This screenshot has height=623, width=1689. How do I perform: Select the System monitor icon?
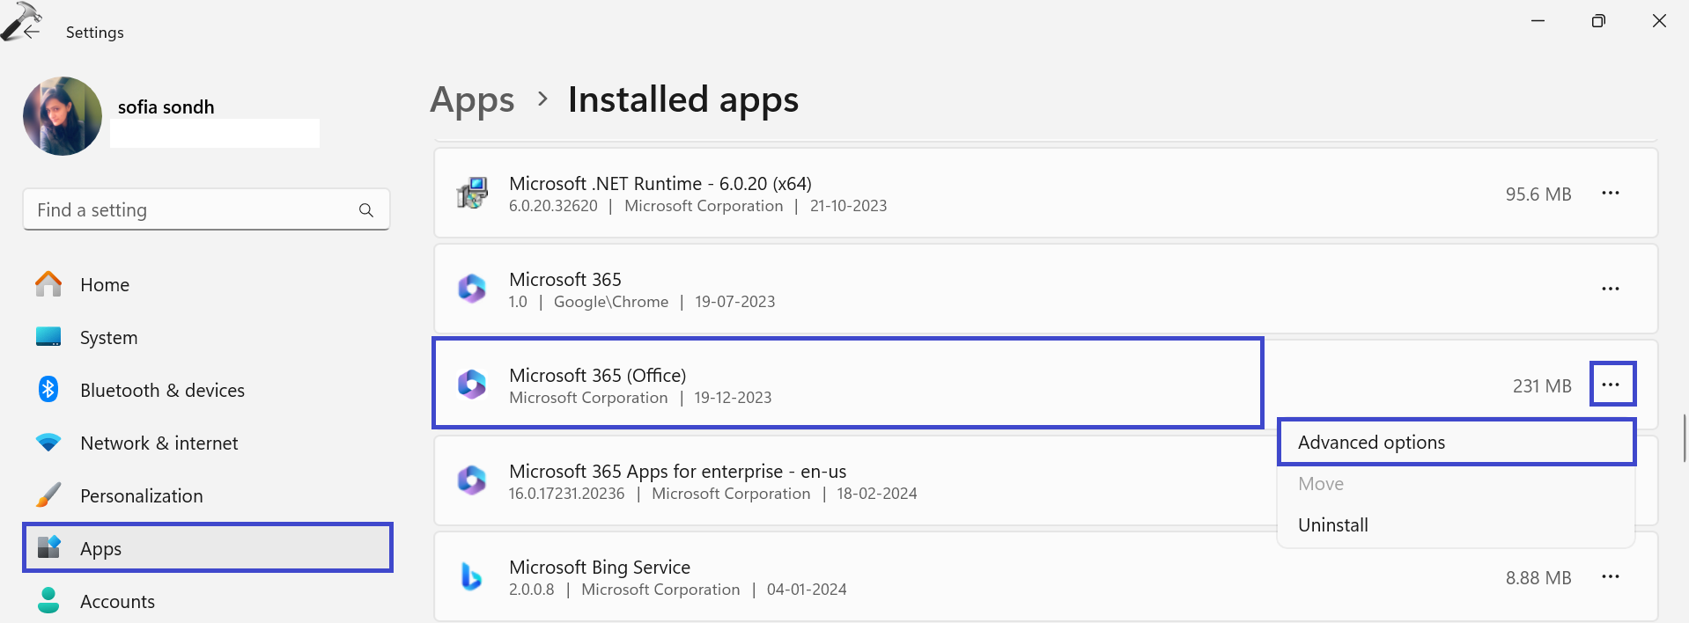click(48, 337)
